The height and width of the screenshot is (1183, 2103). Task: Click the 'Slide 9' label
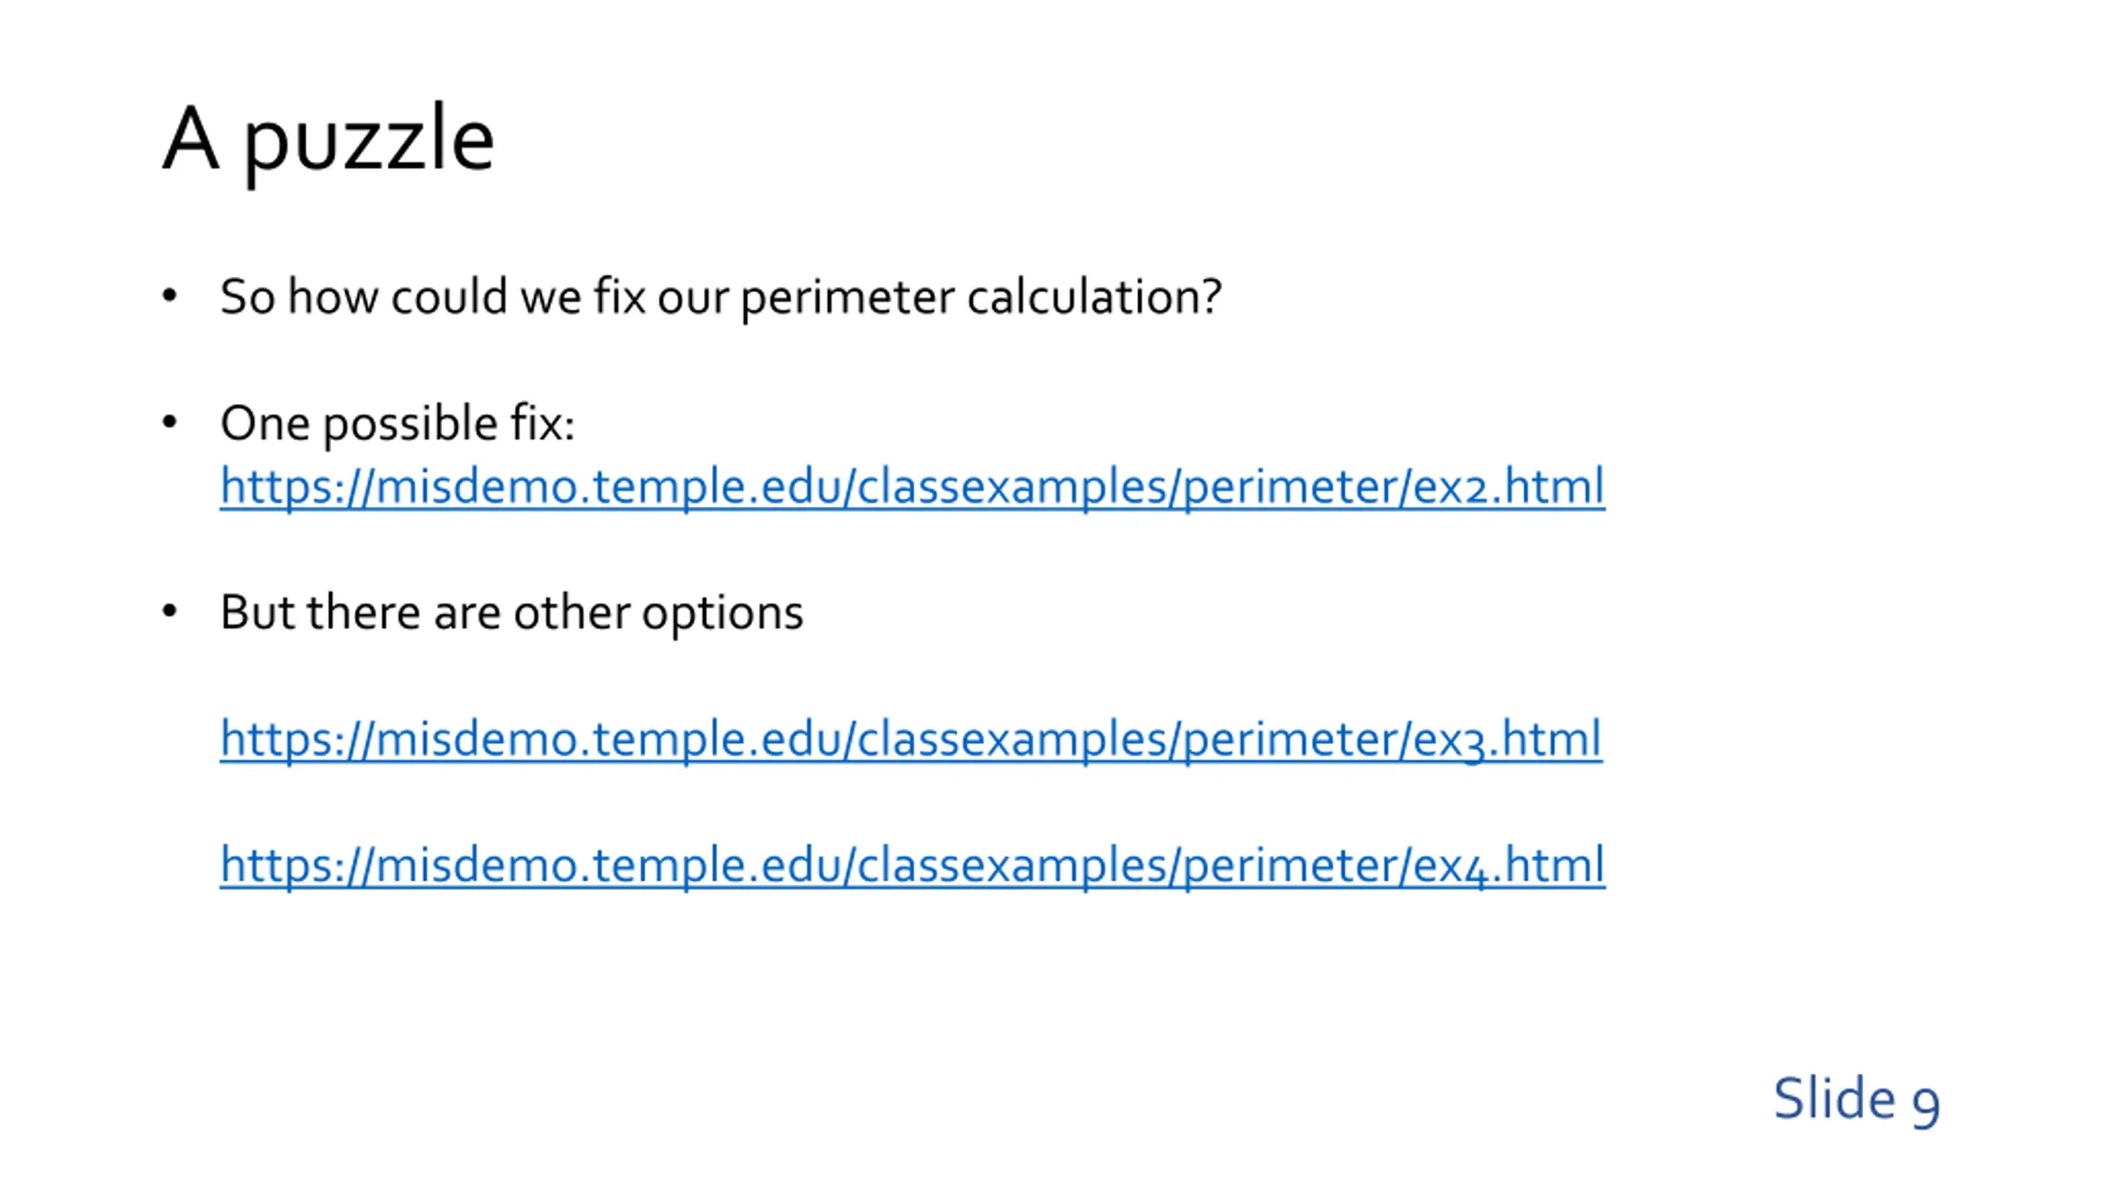(x=1857, y=1099)
